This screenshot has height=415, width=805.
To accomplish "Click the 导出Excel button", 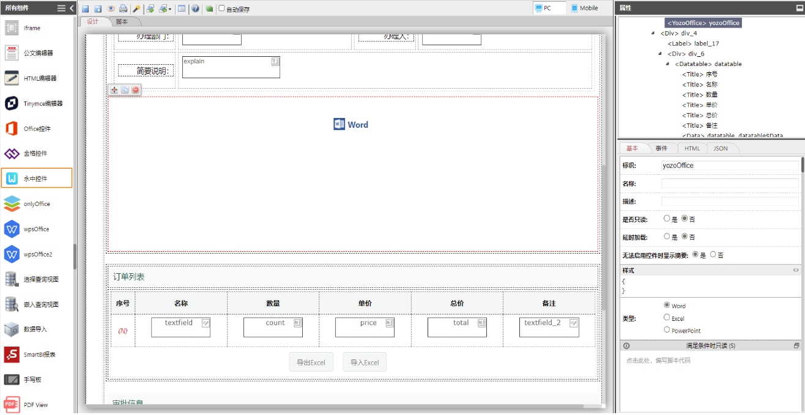I will pos(311,362).
